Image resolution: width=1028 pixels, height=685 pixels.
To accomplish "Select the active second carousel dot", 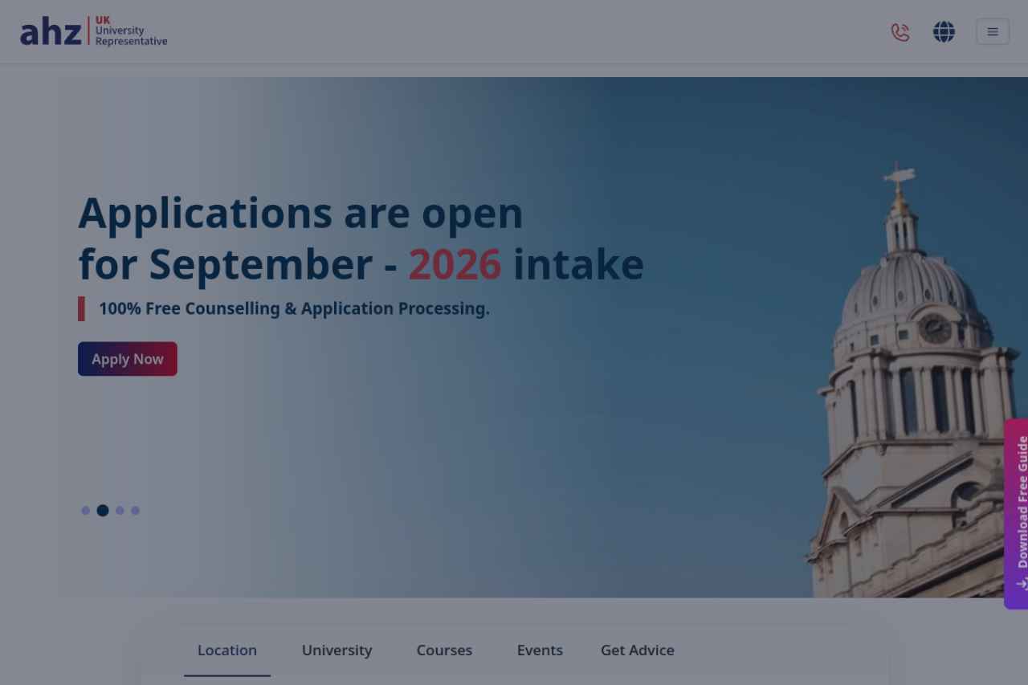I will [x=103, y=511].
